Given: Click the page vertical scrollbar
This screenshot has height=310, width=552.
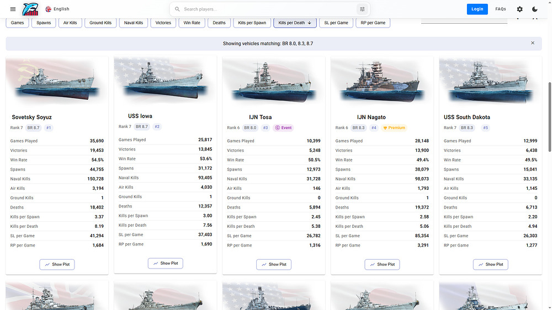Looking at the screenshot, I should [x=550, y=117].
